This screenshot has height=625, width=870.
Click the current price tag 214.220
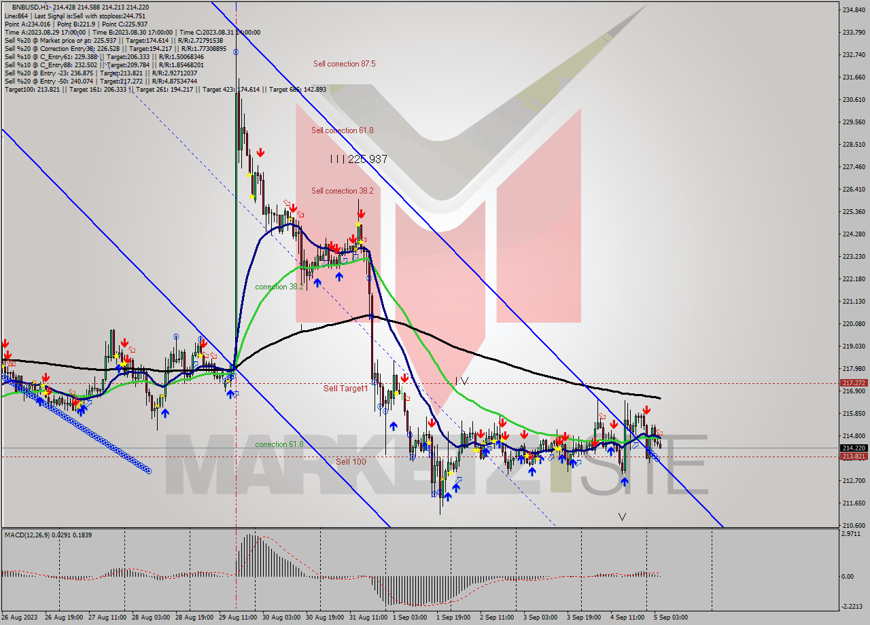coord(854,448)
